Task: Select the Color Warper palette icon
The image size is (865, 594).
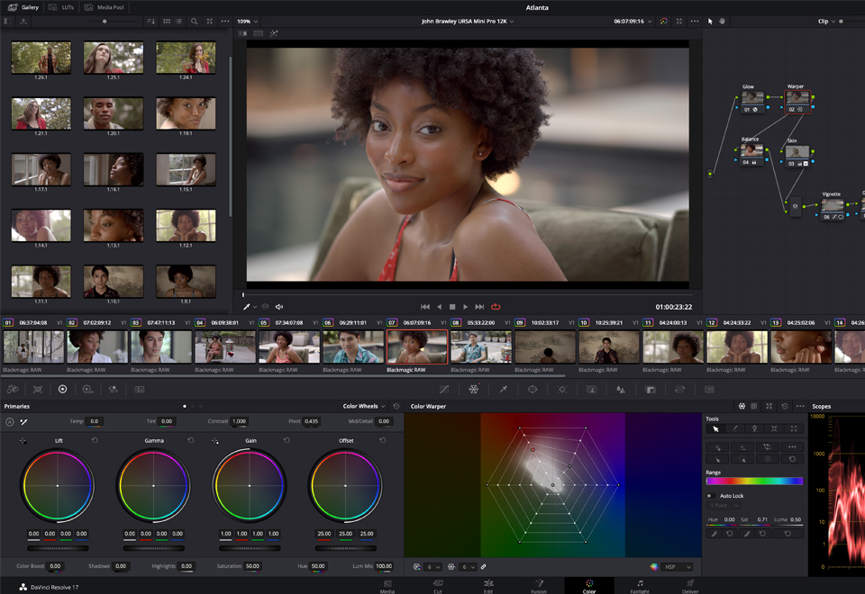Action: (474, 390)
